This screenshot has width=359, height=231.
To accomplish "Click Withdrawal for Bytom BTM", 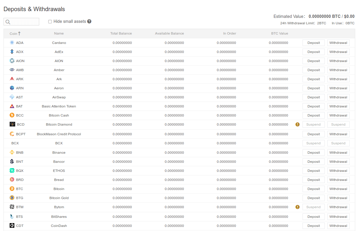I will (x=338, y=207).
